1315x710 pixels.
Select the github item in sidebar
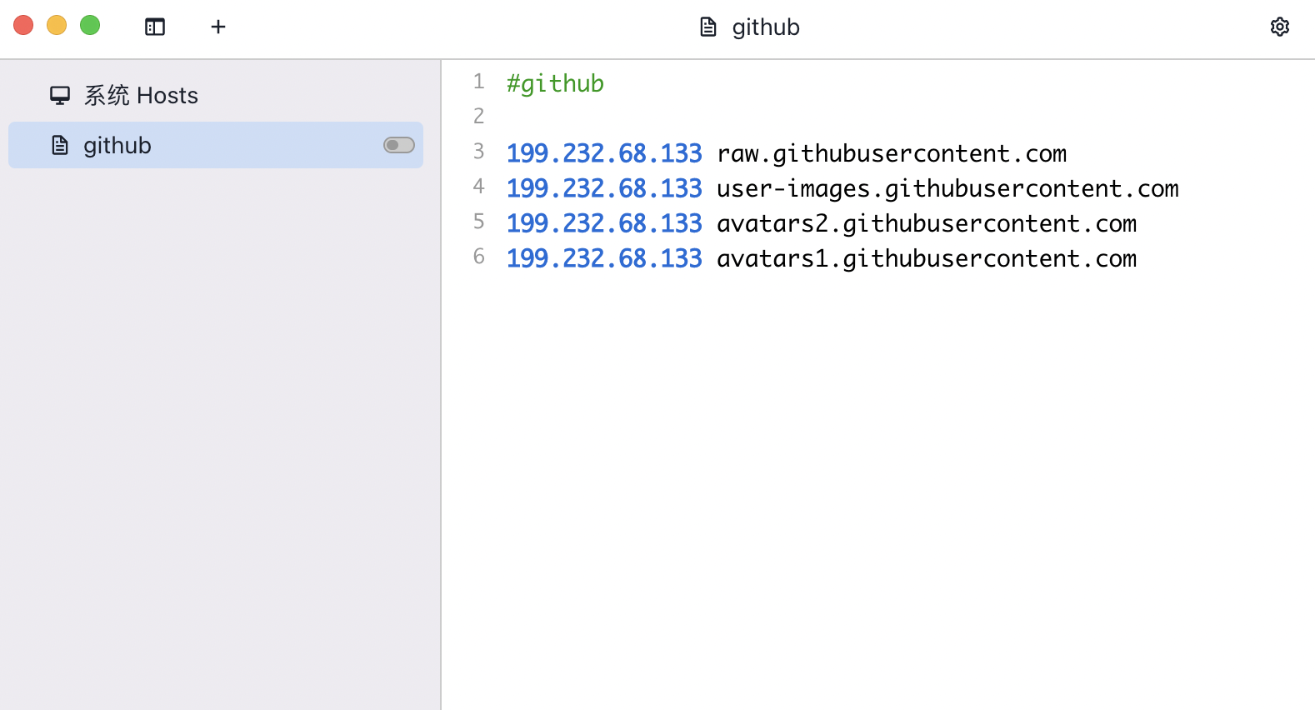click(x=216, y=145)
